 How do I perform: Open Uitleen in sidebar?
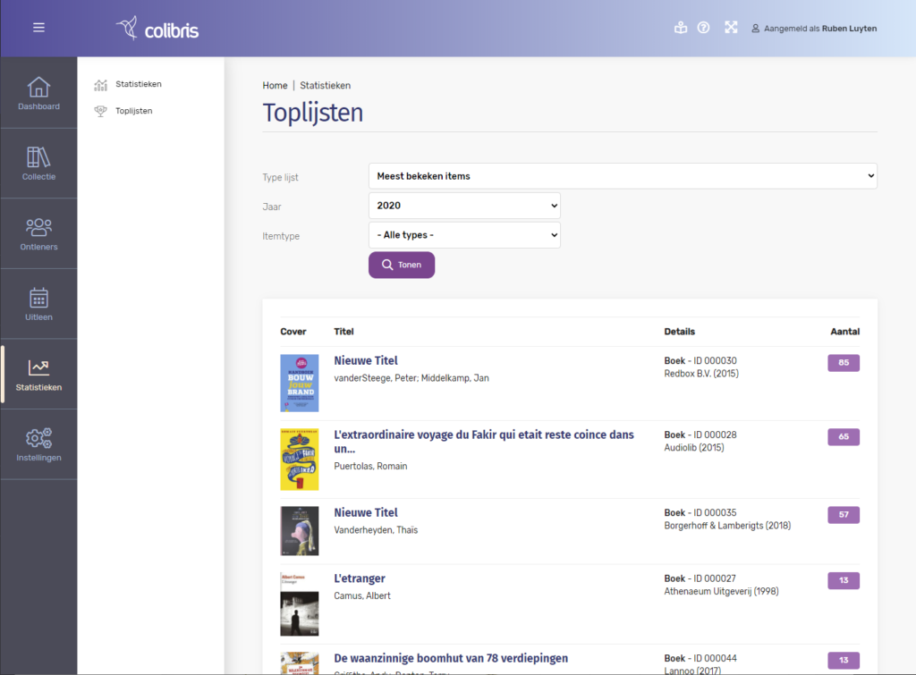point(38,304)
